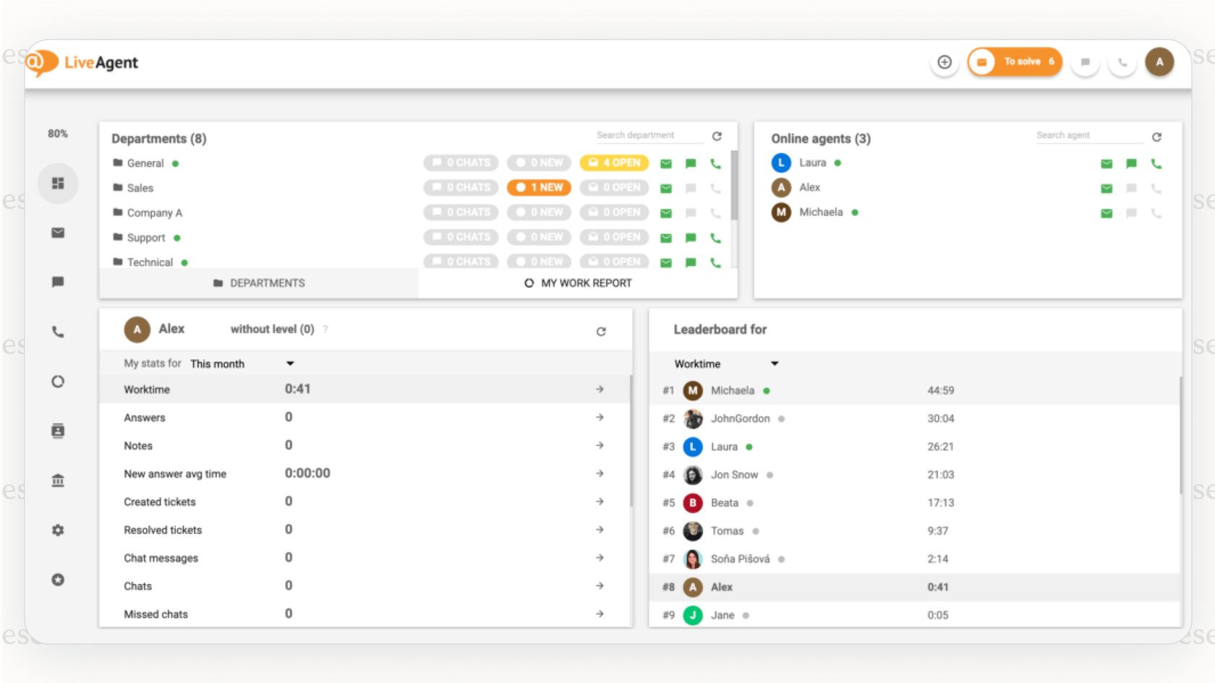Open the Calls section from the sidebar
The height and width of the screenshot is (683, 1215).
58,332
